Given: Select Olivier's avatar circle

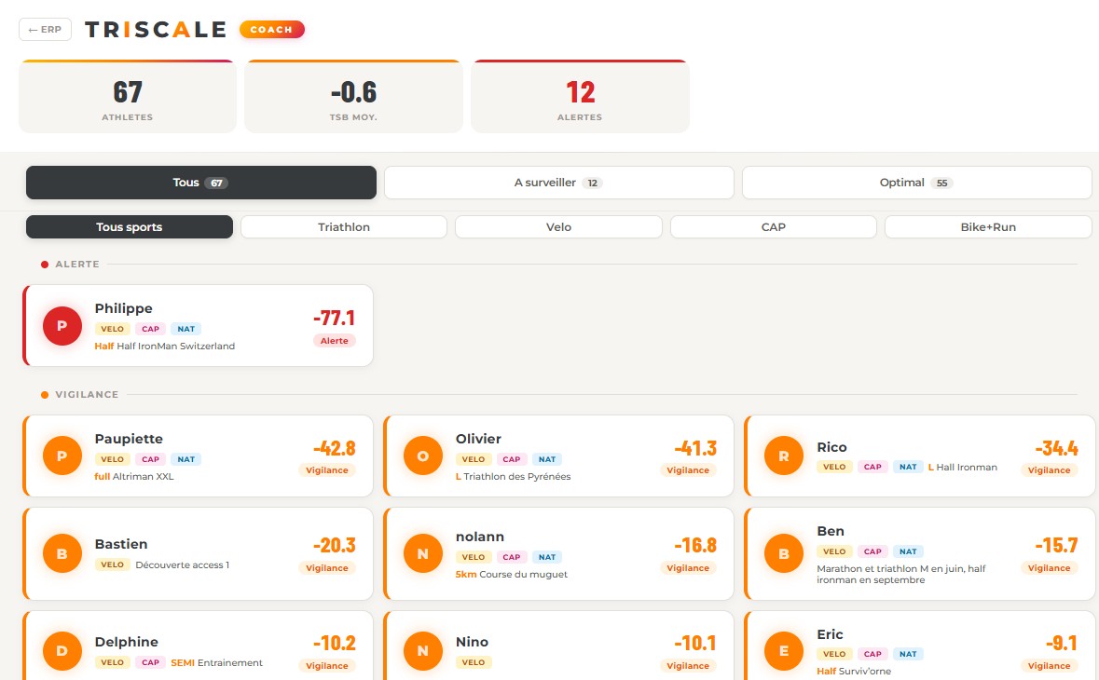Looking at the screenshot, I should click(x=422, y=456).
